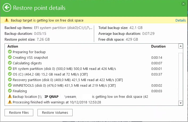Click status icon for EFI system partition row
The image size is (188, 122).
pyautogui.click(x=10, y=69)
